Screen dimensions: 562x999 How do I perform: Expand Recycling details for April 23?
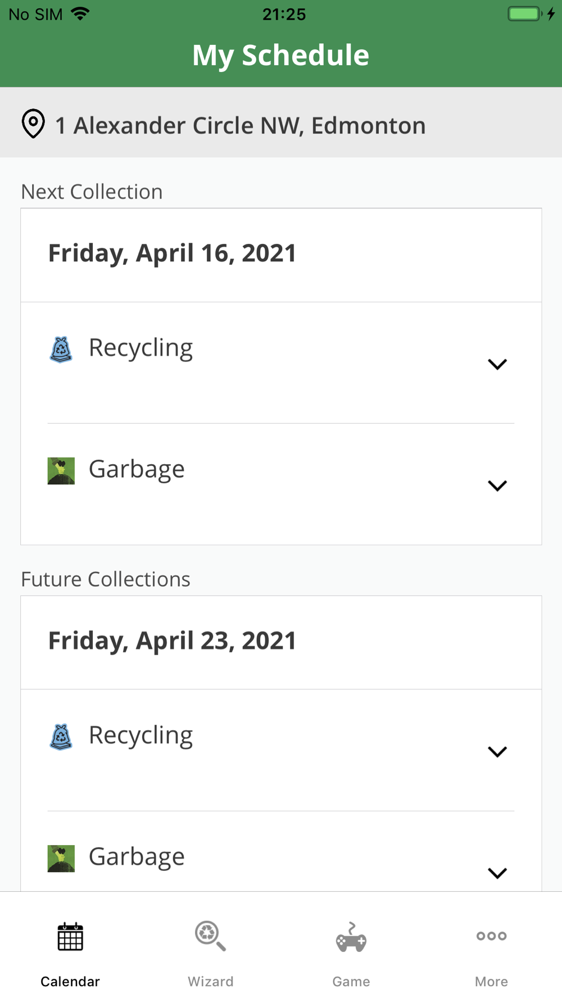[497, 752]
